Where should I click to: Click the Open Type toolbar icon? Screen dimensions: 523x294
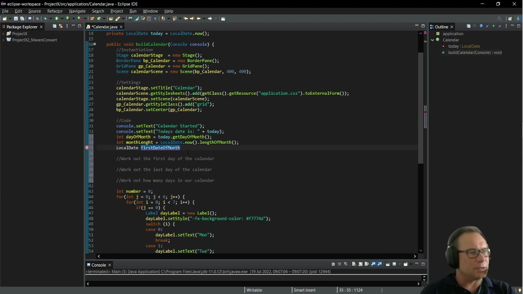tap(111, 18)
